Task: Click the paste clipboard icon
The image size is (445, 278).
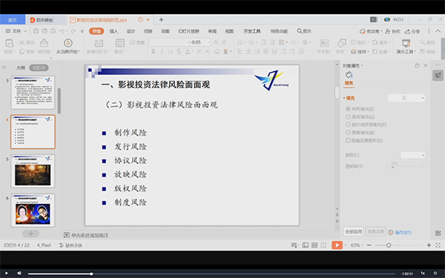Action: pyautogui.click(x=10, y=43)
